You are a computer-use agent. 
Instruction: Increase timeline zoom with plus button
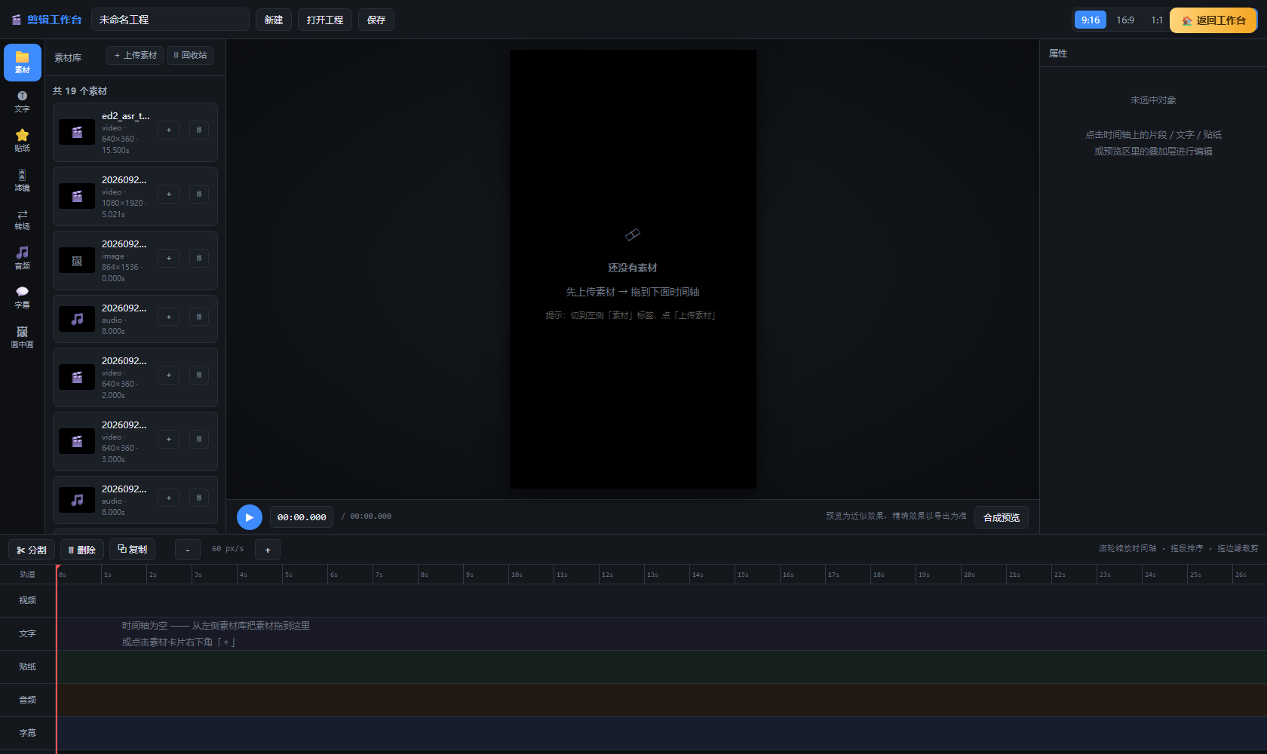268,550
